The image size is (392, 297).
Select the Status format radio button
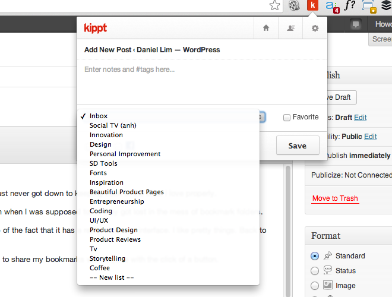click(x=315, y=271)
